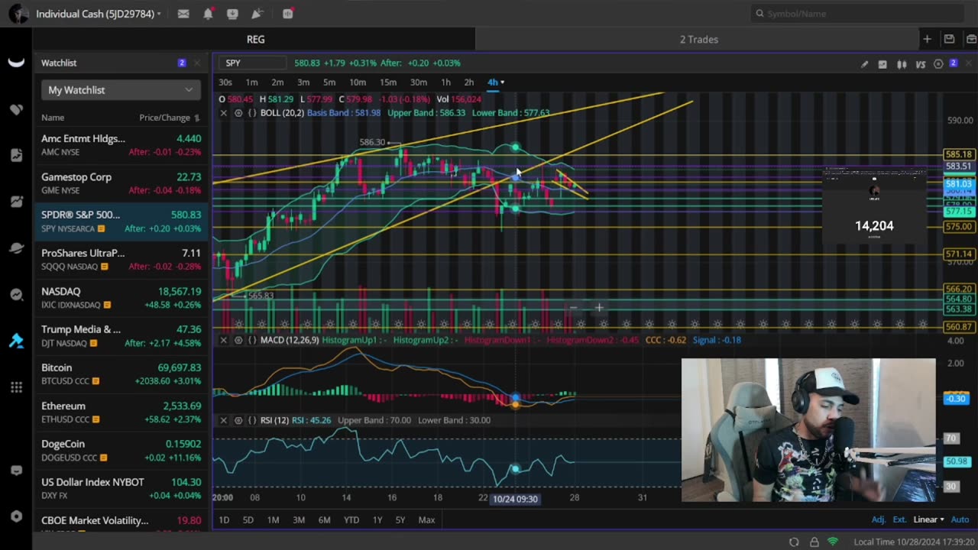Open the comments icon near sidebar bottom
Viewport: 978px width, 550px height.
click(x=16, y=471)
